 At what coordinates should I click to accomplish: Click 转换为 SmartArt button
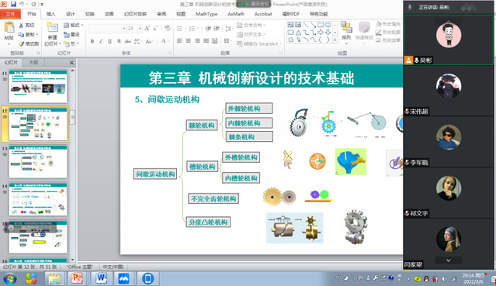pos(258,44)
